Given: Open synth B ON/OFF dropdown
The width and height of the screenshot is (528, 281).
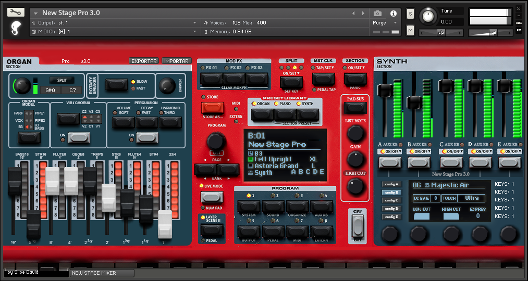Looking at the screenshot, I should [419, 151].
